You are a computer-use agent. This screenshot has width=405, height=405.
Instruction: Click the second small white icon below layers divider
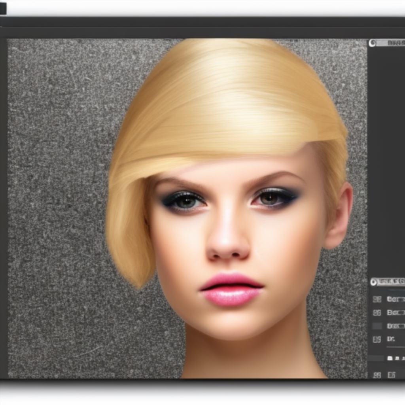(x=398, y=358)
